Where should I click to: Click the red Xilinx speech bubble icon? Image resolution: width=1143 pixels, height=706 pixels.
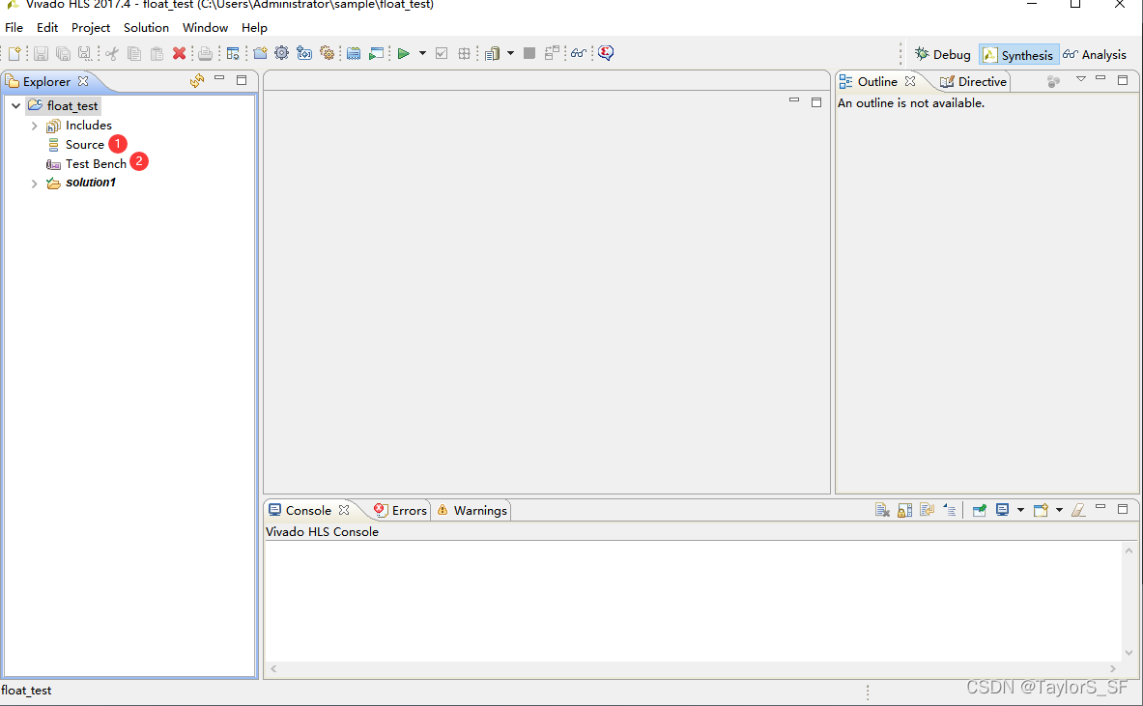pyautogui.click(x=606, y=53)
